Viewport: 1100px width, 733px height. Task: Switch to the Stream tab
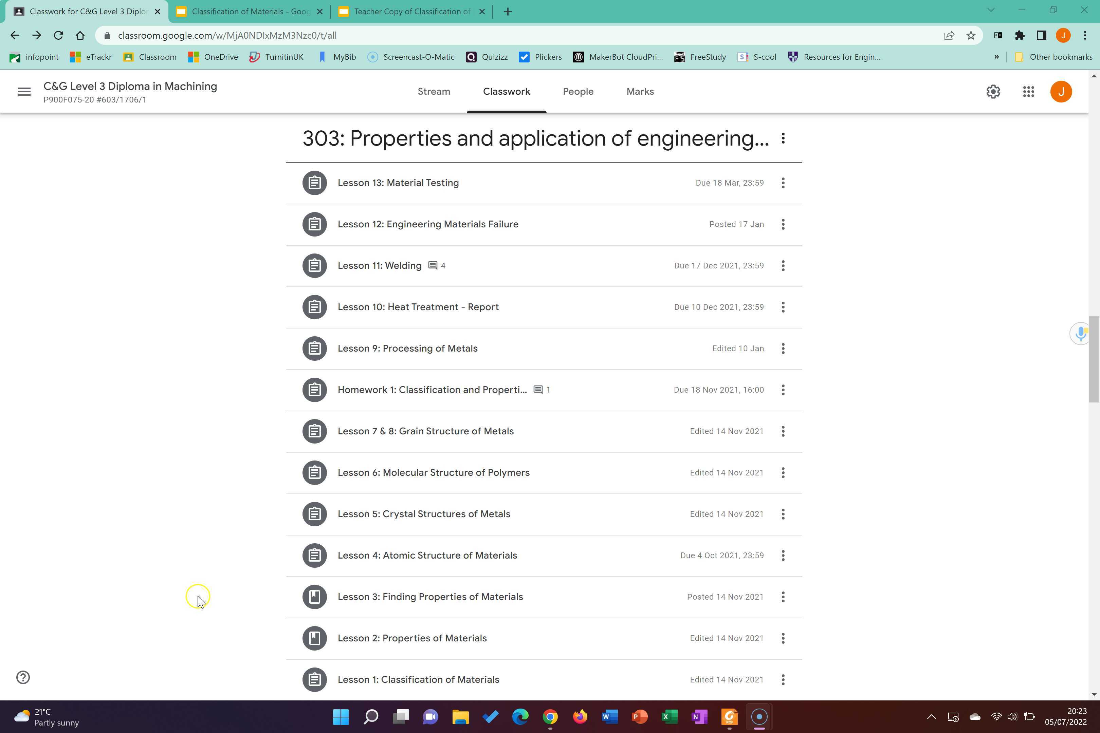(434, 92)
